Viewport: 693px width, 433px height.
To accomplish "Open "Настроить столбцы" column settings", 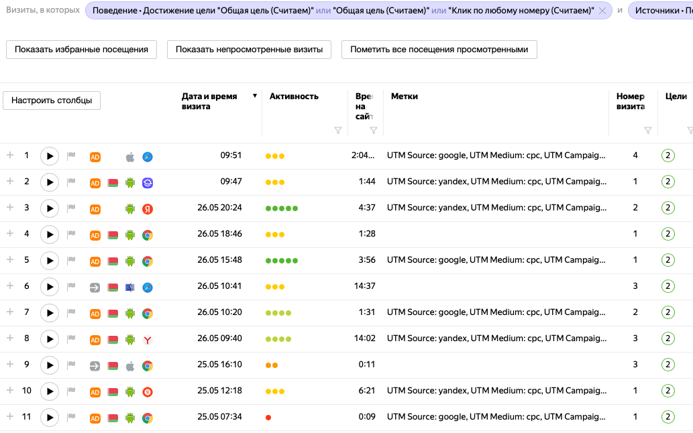I will click(x=52, y=101).
